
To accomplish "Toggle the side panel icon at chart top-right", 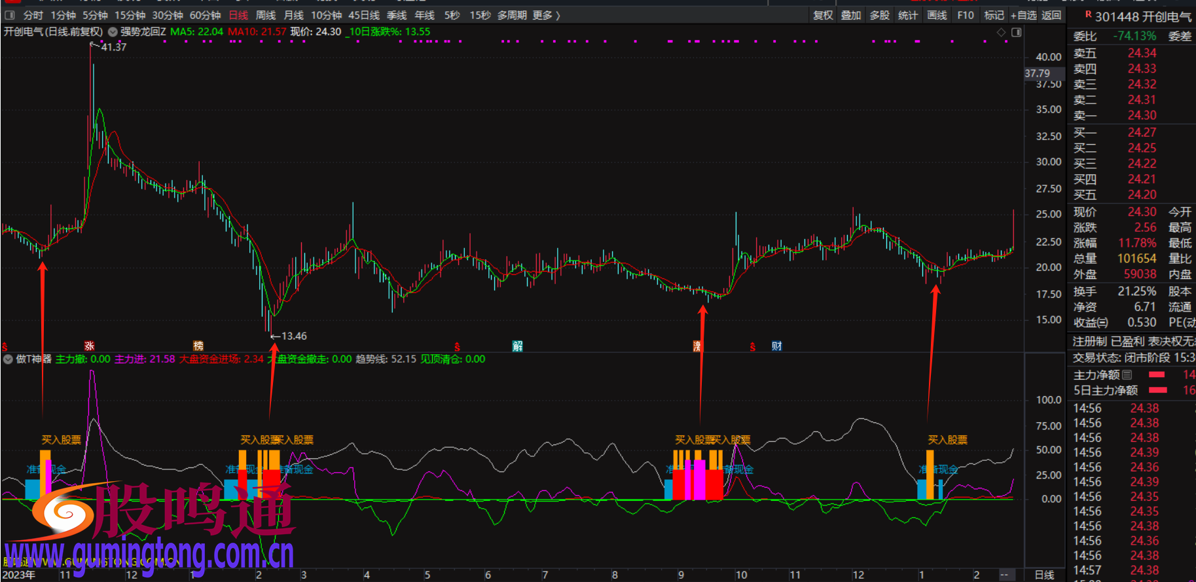I will [x=1016, y=32].
